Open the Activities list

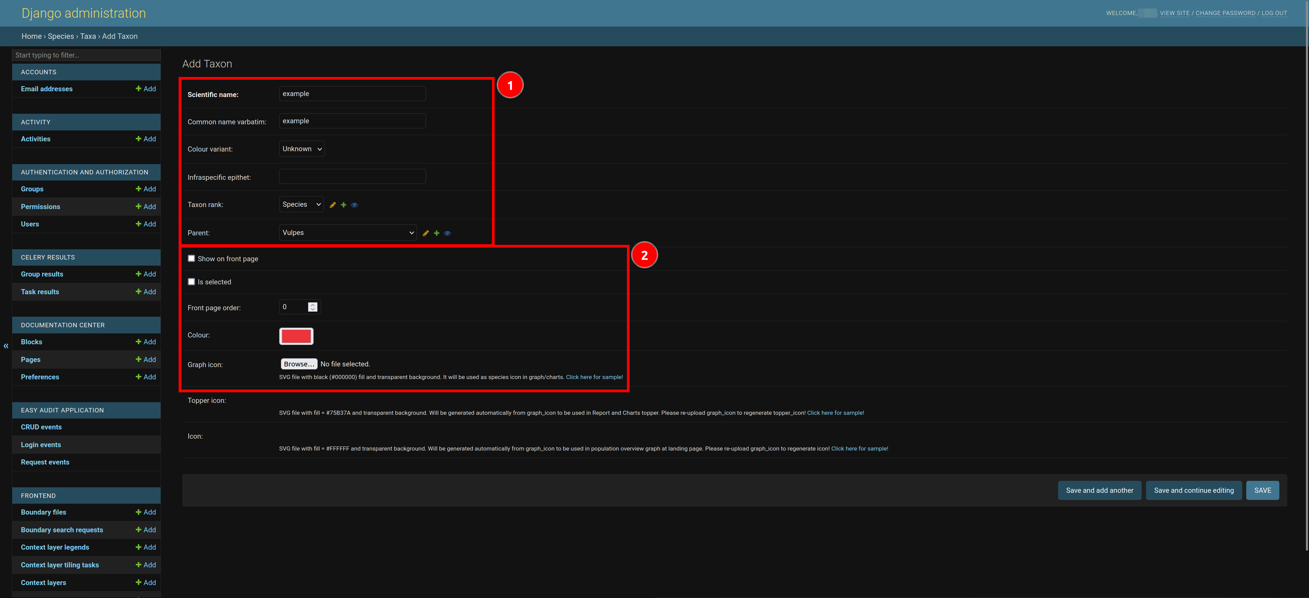point(35,139)
